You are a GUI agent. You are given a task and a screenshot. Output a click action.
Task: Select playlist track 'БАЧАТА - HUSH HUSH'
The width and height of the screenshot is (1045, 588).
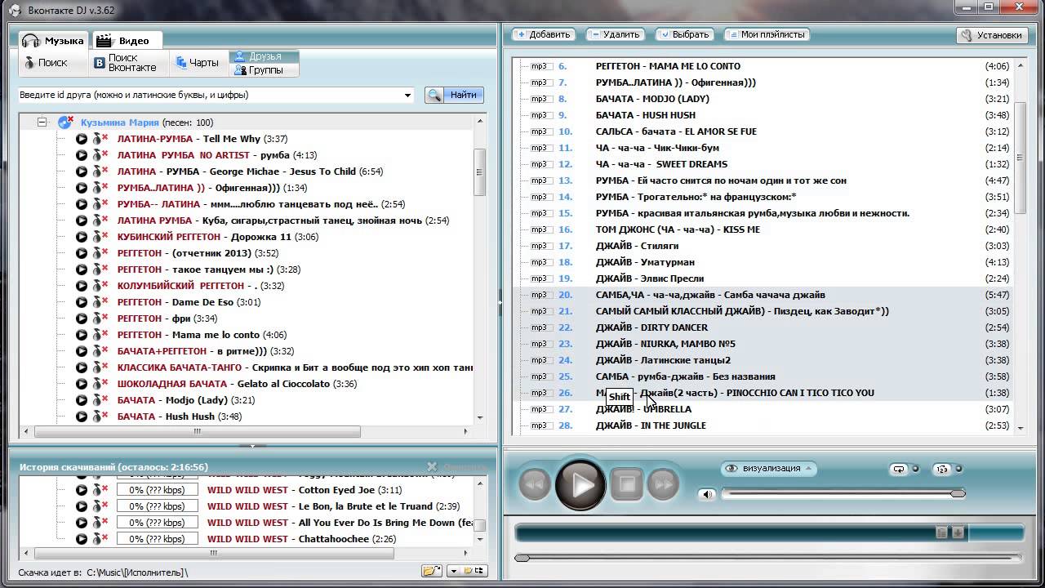646,115
